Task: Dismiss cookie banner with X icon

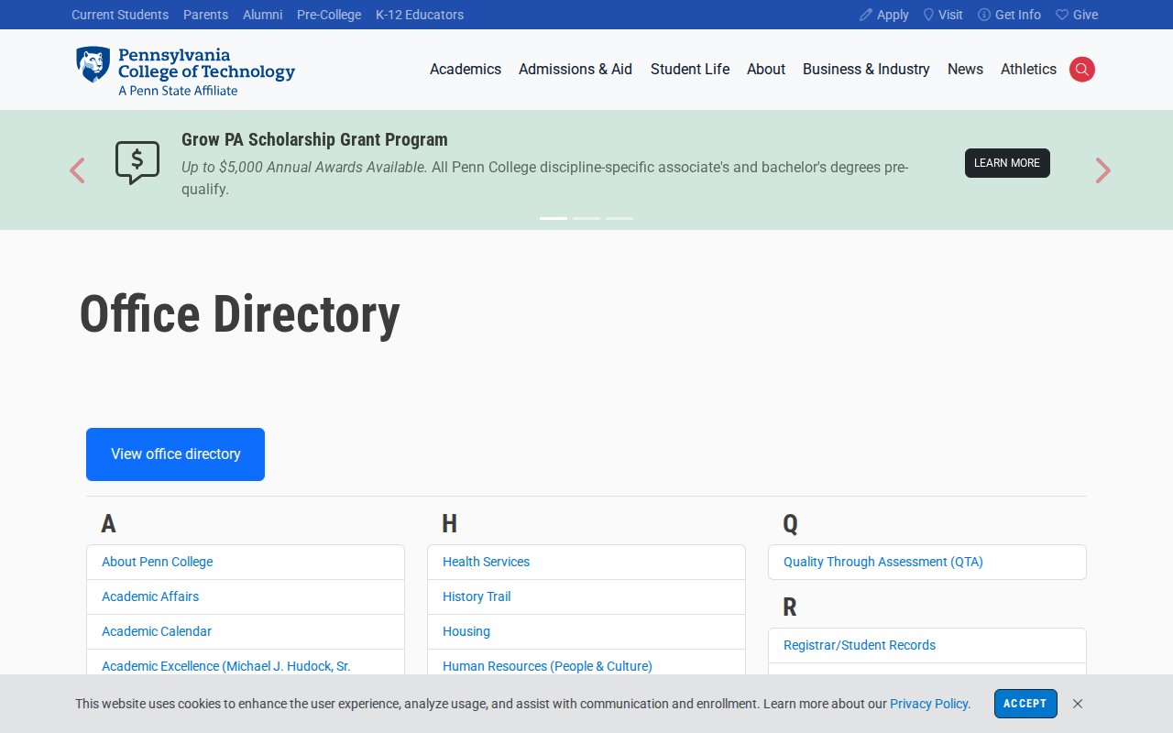Action: pos(1078,704)
